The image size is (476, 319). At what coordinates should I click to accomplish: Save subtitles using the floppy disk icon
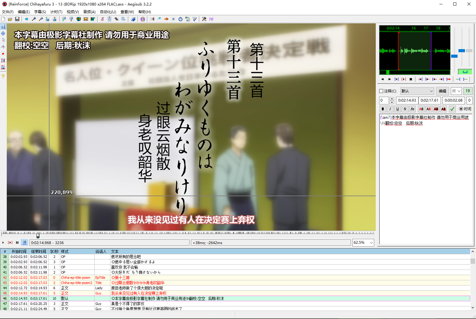coord(17,19)
